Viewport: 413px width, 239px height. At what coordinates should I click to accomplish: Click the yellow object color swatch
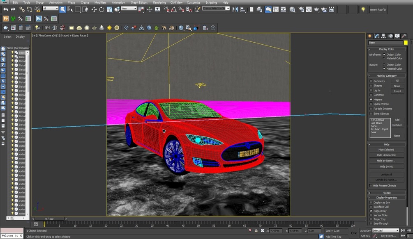click(406, 43)
